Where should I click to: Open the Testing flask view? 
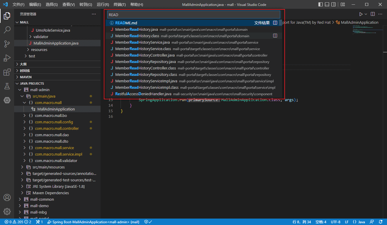pos(7,86)
